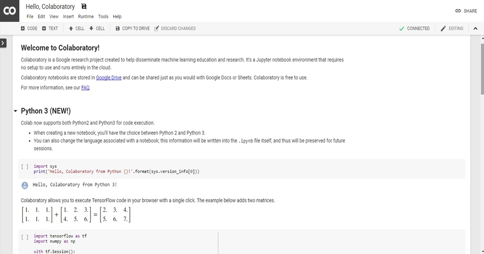Screen dimensions: 484x254
Task: Expand the left sidebar panel arrow
Action: [4, 42]
